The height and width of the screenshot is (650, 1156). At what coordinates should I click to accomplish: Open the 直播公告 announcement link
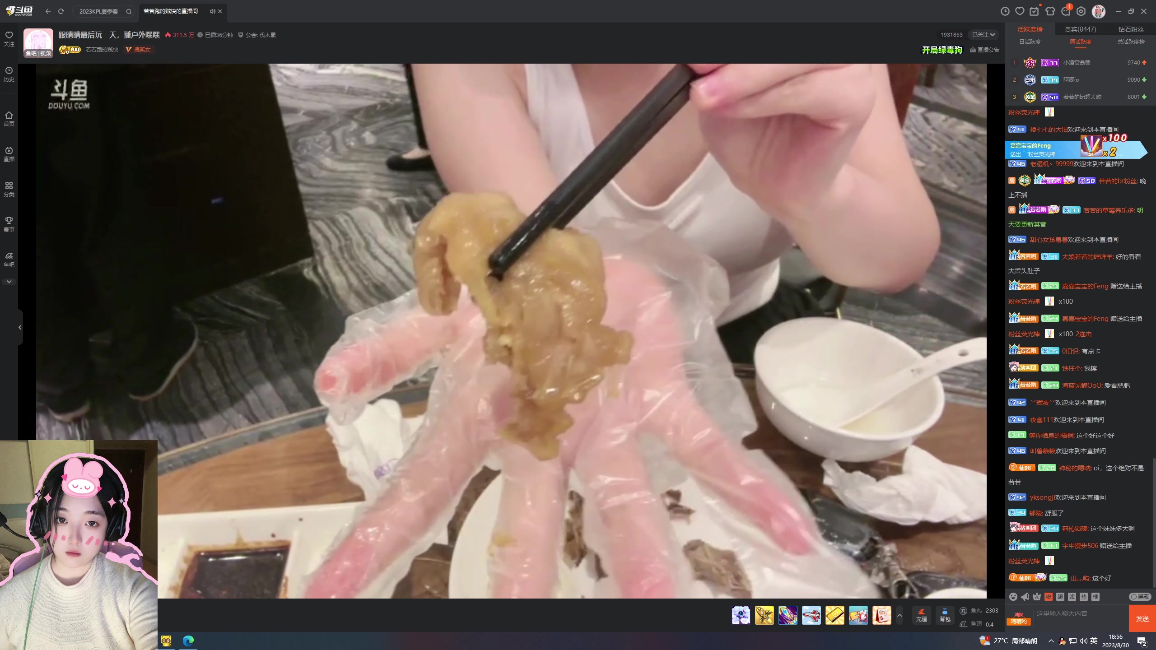pos(984,50)
